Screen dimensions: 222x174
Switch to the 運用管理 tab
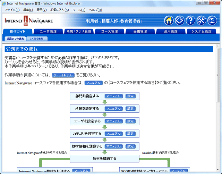click(171, 32)
